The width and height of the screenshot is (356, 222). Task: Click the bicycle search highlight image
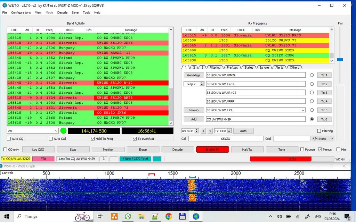pos(82,217)
